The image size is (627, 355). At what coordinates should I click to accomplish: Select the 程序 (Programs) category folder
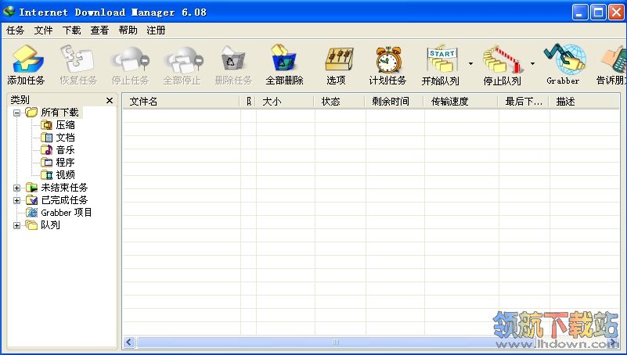point(58,162)
